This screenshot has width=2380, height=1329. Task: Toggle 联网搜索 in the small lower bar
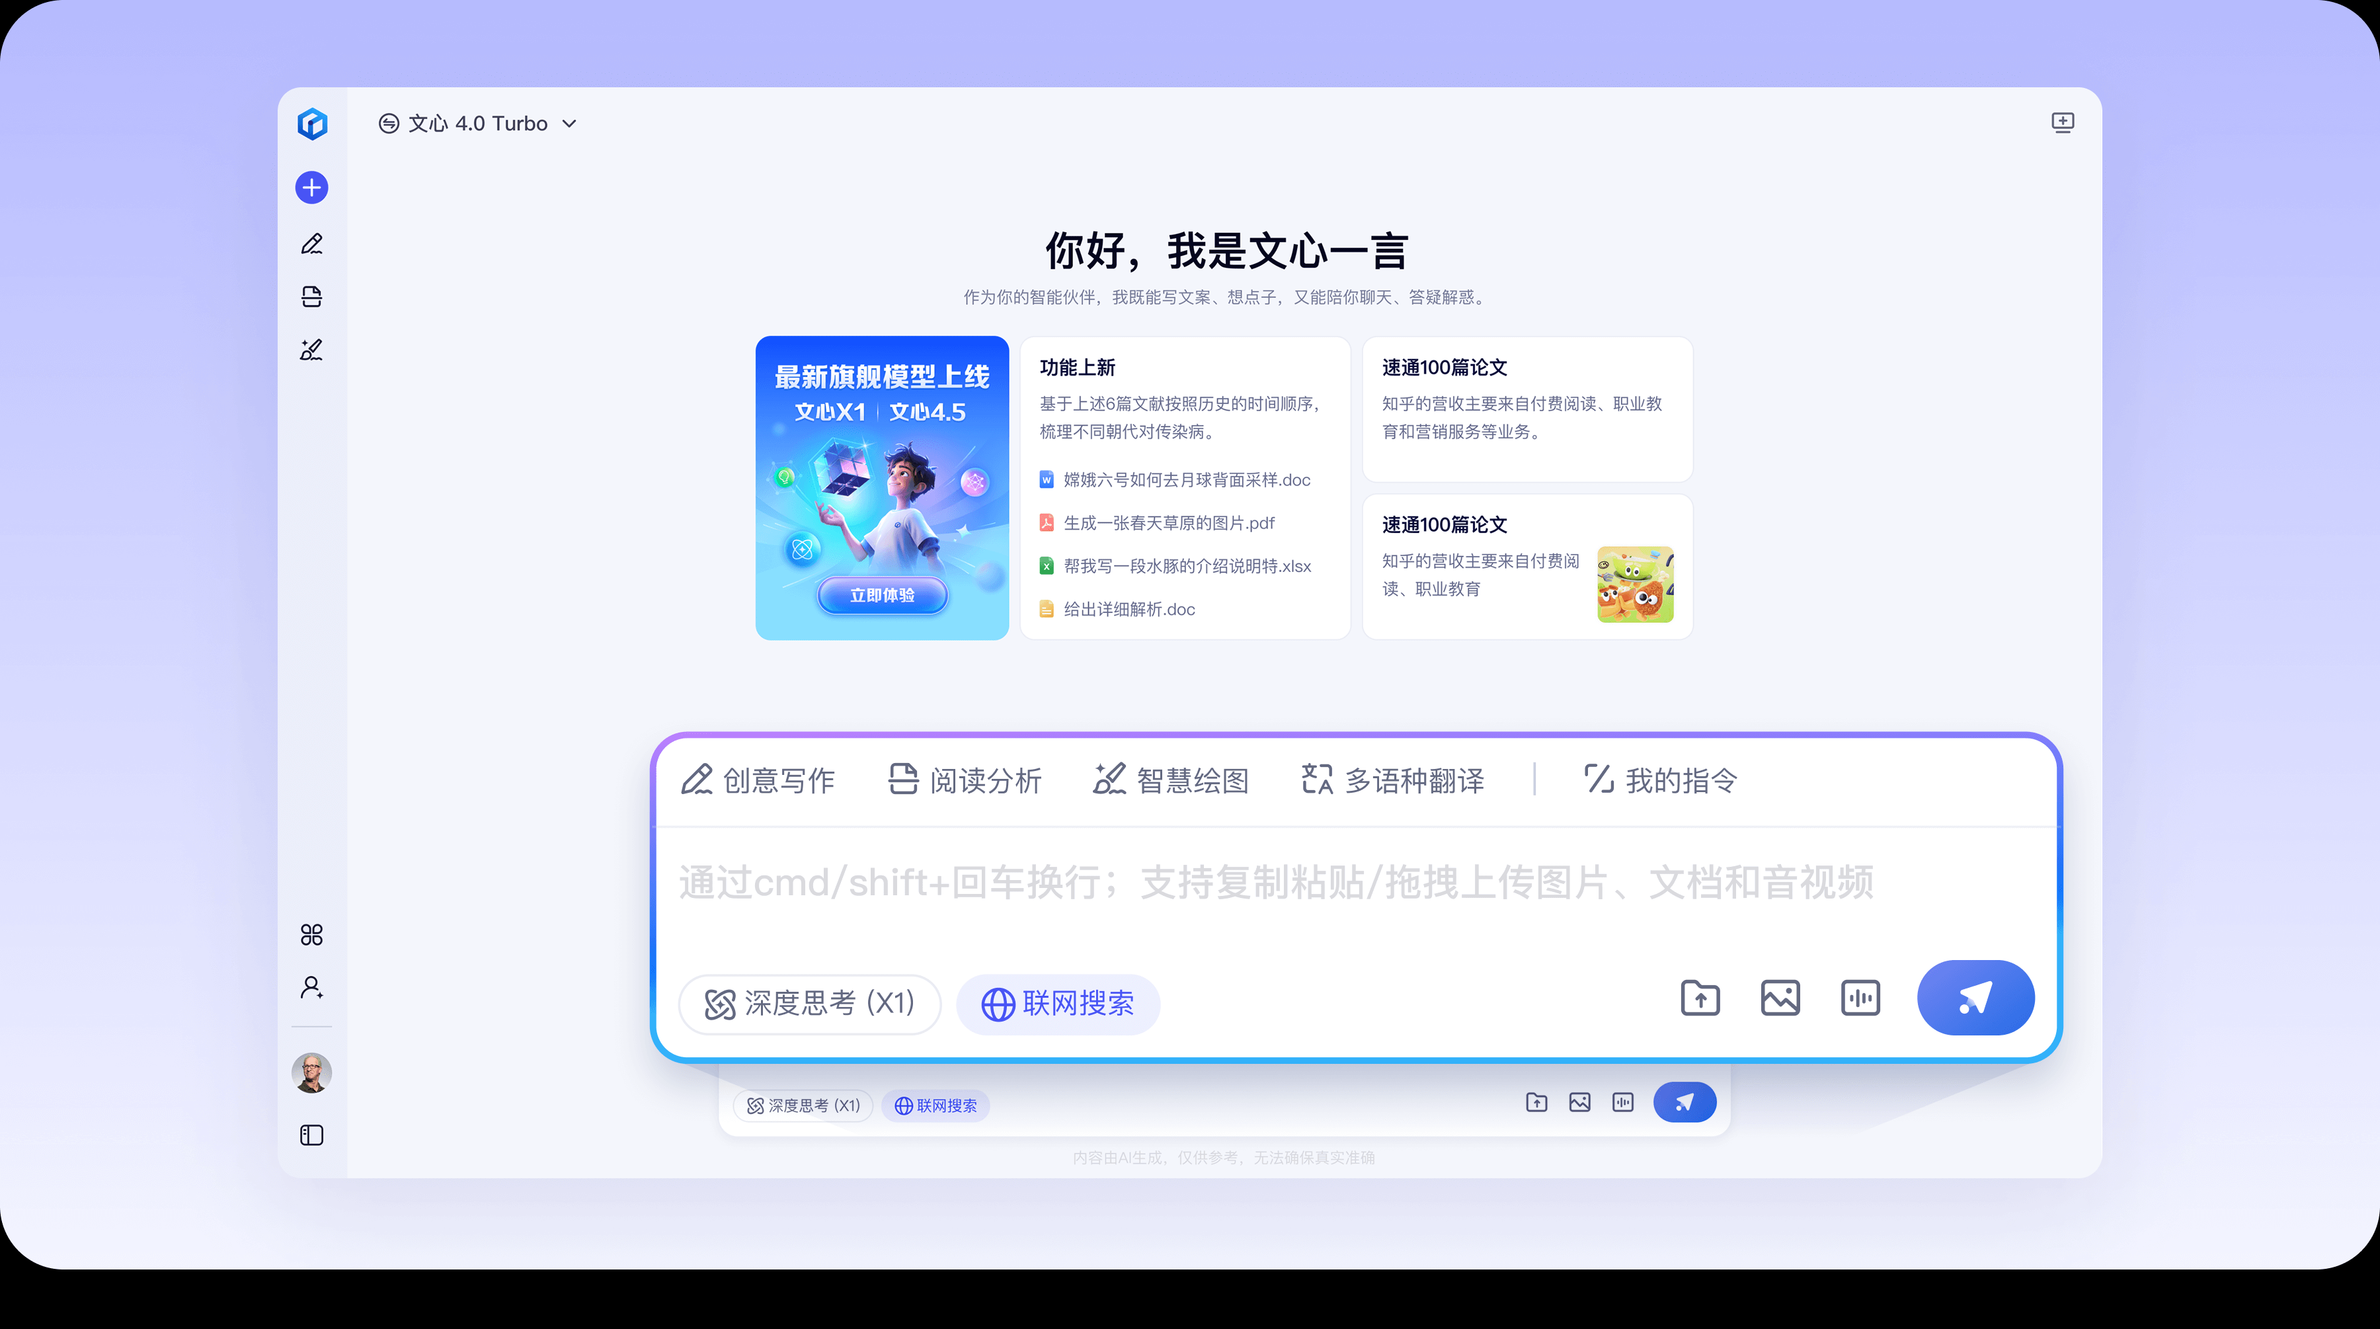[x=936, y=1106]
